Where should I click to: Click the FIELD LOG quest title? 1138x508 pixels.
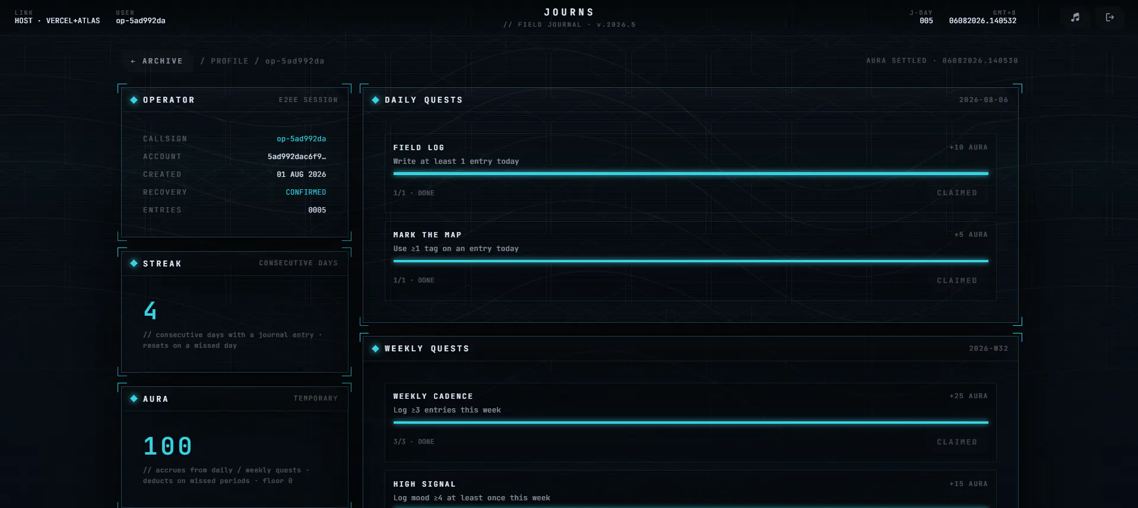[x=419, y=147]
